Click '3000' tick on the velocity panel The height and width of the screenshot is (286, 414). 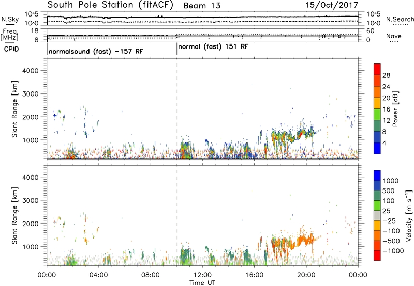pos(31,200)
